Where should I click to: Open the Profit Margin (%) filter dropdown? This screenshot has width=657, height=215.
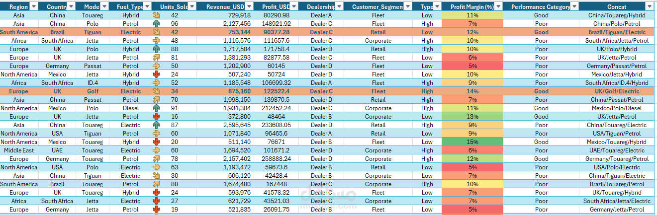[x=499, y=7]
